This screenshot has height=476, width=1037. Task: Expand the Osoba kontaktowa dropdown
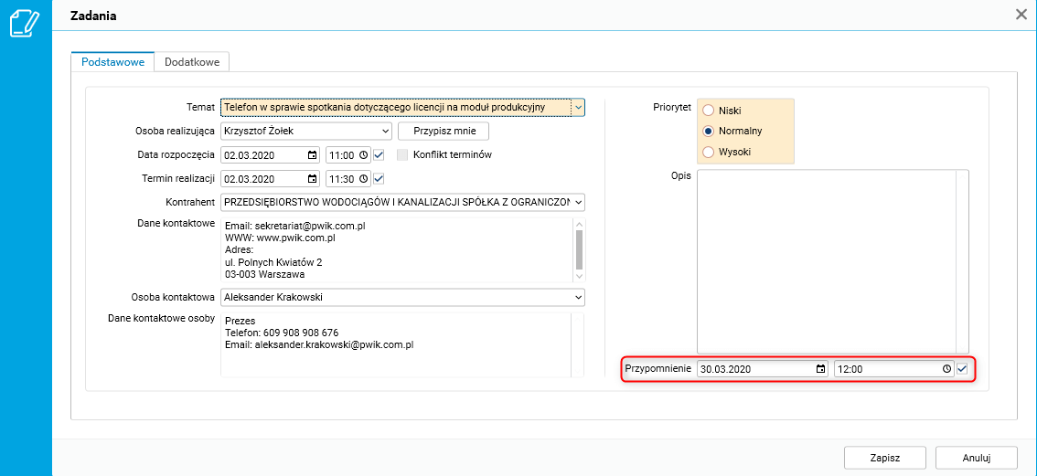[578, 297]
